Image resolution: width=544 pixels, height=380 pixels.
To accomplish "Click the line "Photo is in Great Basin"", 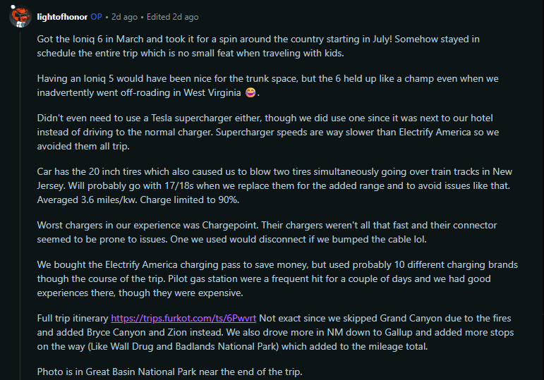I will pos(169,371).
